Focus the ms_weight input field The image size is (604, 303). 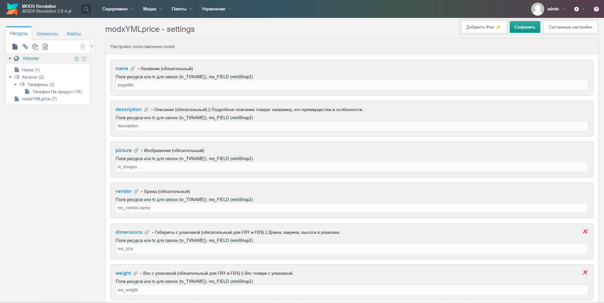(352, 290)
